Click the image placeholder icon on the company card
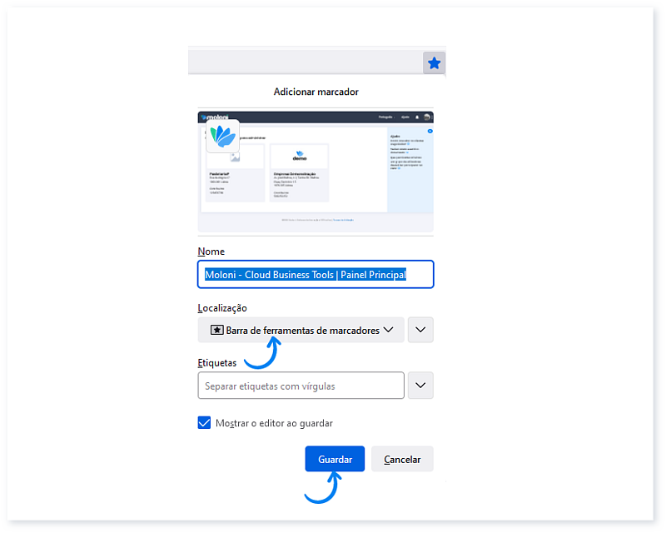The height and width of the screenshot is (533, 666). (x=235, y=157)
